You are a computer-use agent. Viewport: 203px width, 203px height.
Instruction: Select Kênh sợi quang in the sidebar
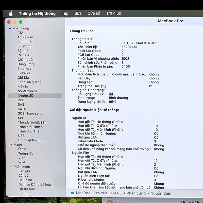(x=29, y=82)
